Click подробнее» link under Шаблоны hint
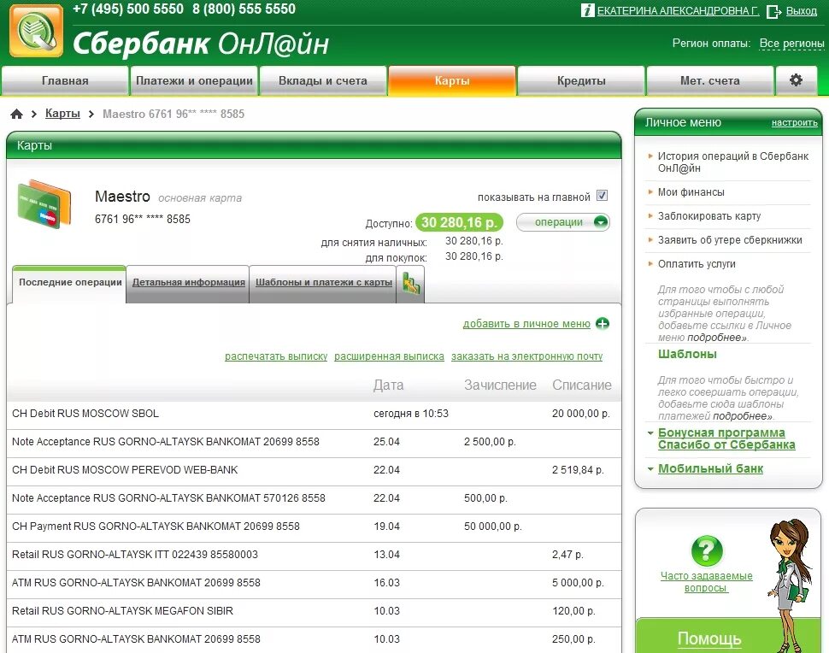Screen dimensions: 829x653 point(743,416)
